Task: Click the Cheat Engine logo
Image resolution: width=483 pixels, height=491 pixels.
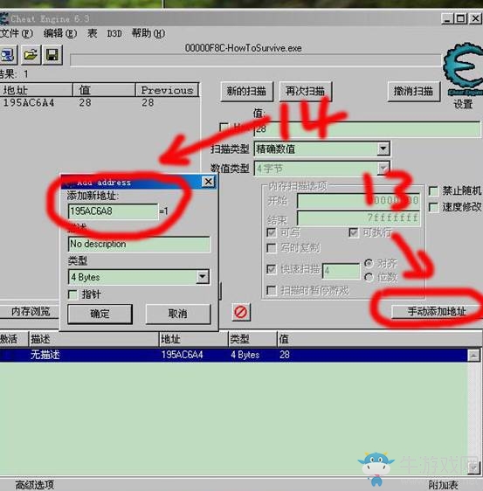Action: 464,69
